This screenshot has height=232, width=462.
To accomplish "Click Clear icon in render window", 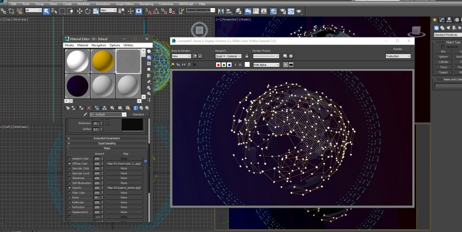I will tap(194, 64).
